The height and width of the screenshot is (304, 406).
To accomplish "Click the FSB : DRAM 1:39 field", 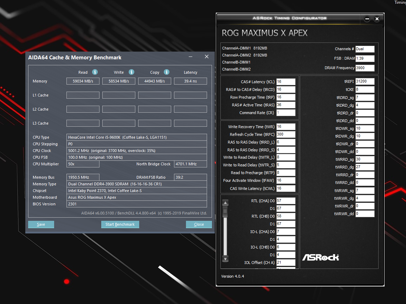I will coord(365,58).
